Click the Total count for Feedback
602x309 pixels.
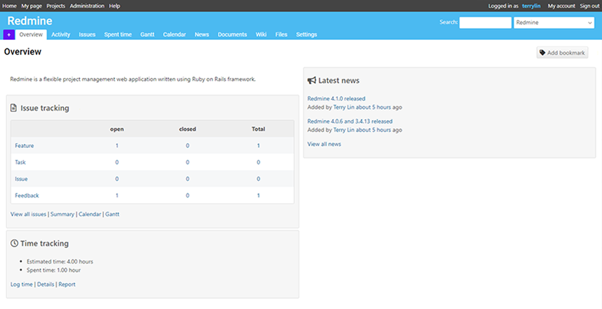tap(258, 195)
